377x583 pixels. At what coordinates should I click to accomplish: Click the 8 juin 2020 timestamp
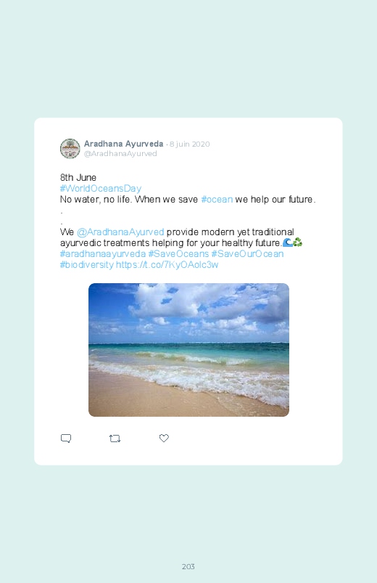(190, 144)
